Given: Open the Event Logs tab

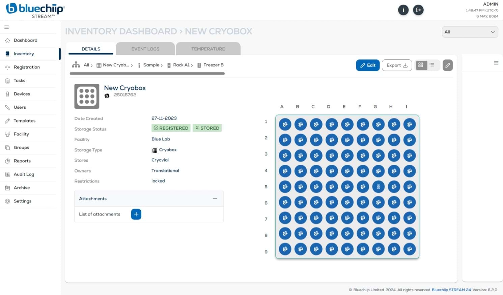Looking at the screenshot, I should (x=145, y=49).
